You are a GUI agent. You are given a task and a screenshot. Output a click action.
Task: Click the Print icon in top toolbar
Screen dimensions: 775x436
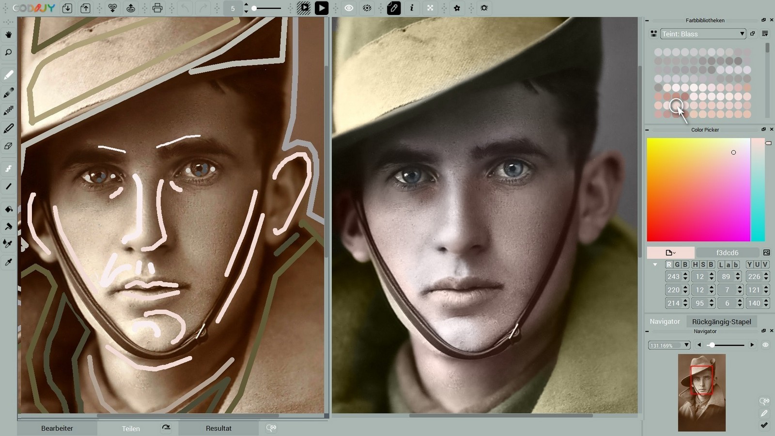coord(157,8)
